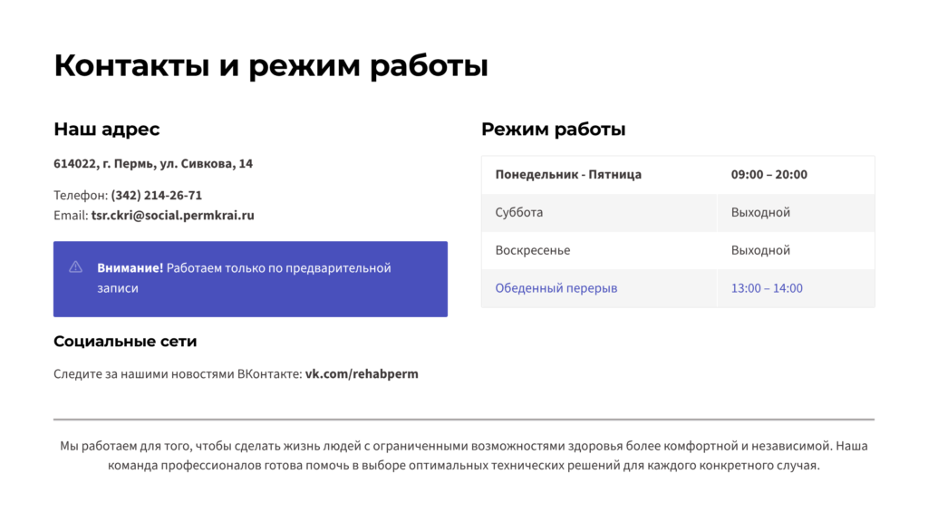Click the Обеденный перерыв cell
Image resolution: width=928 pixels, height=522 pixels.
point(599,288)
